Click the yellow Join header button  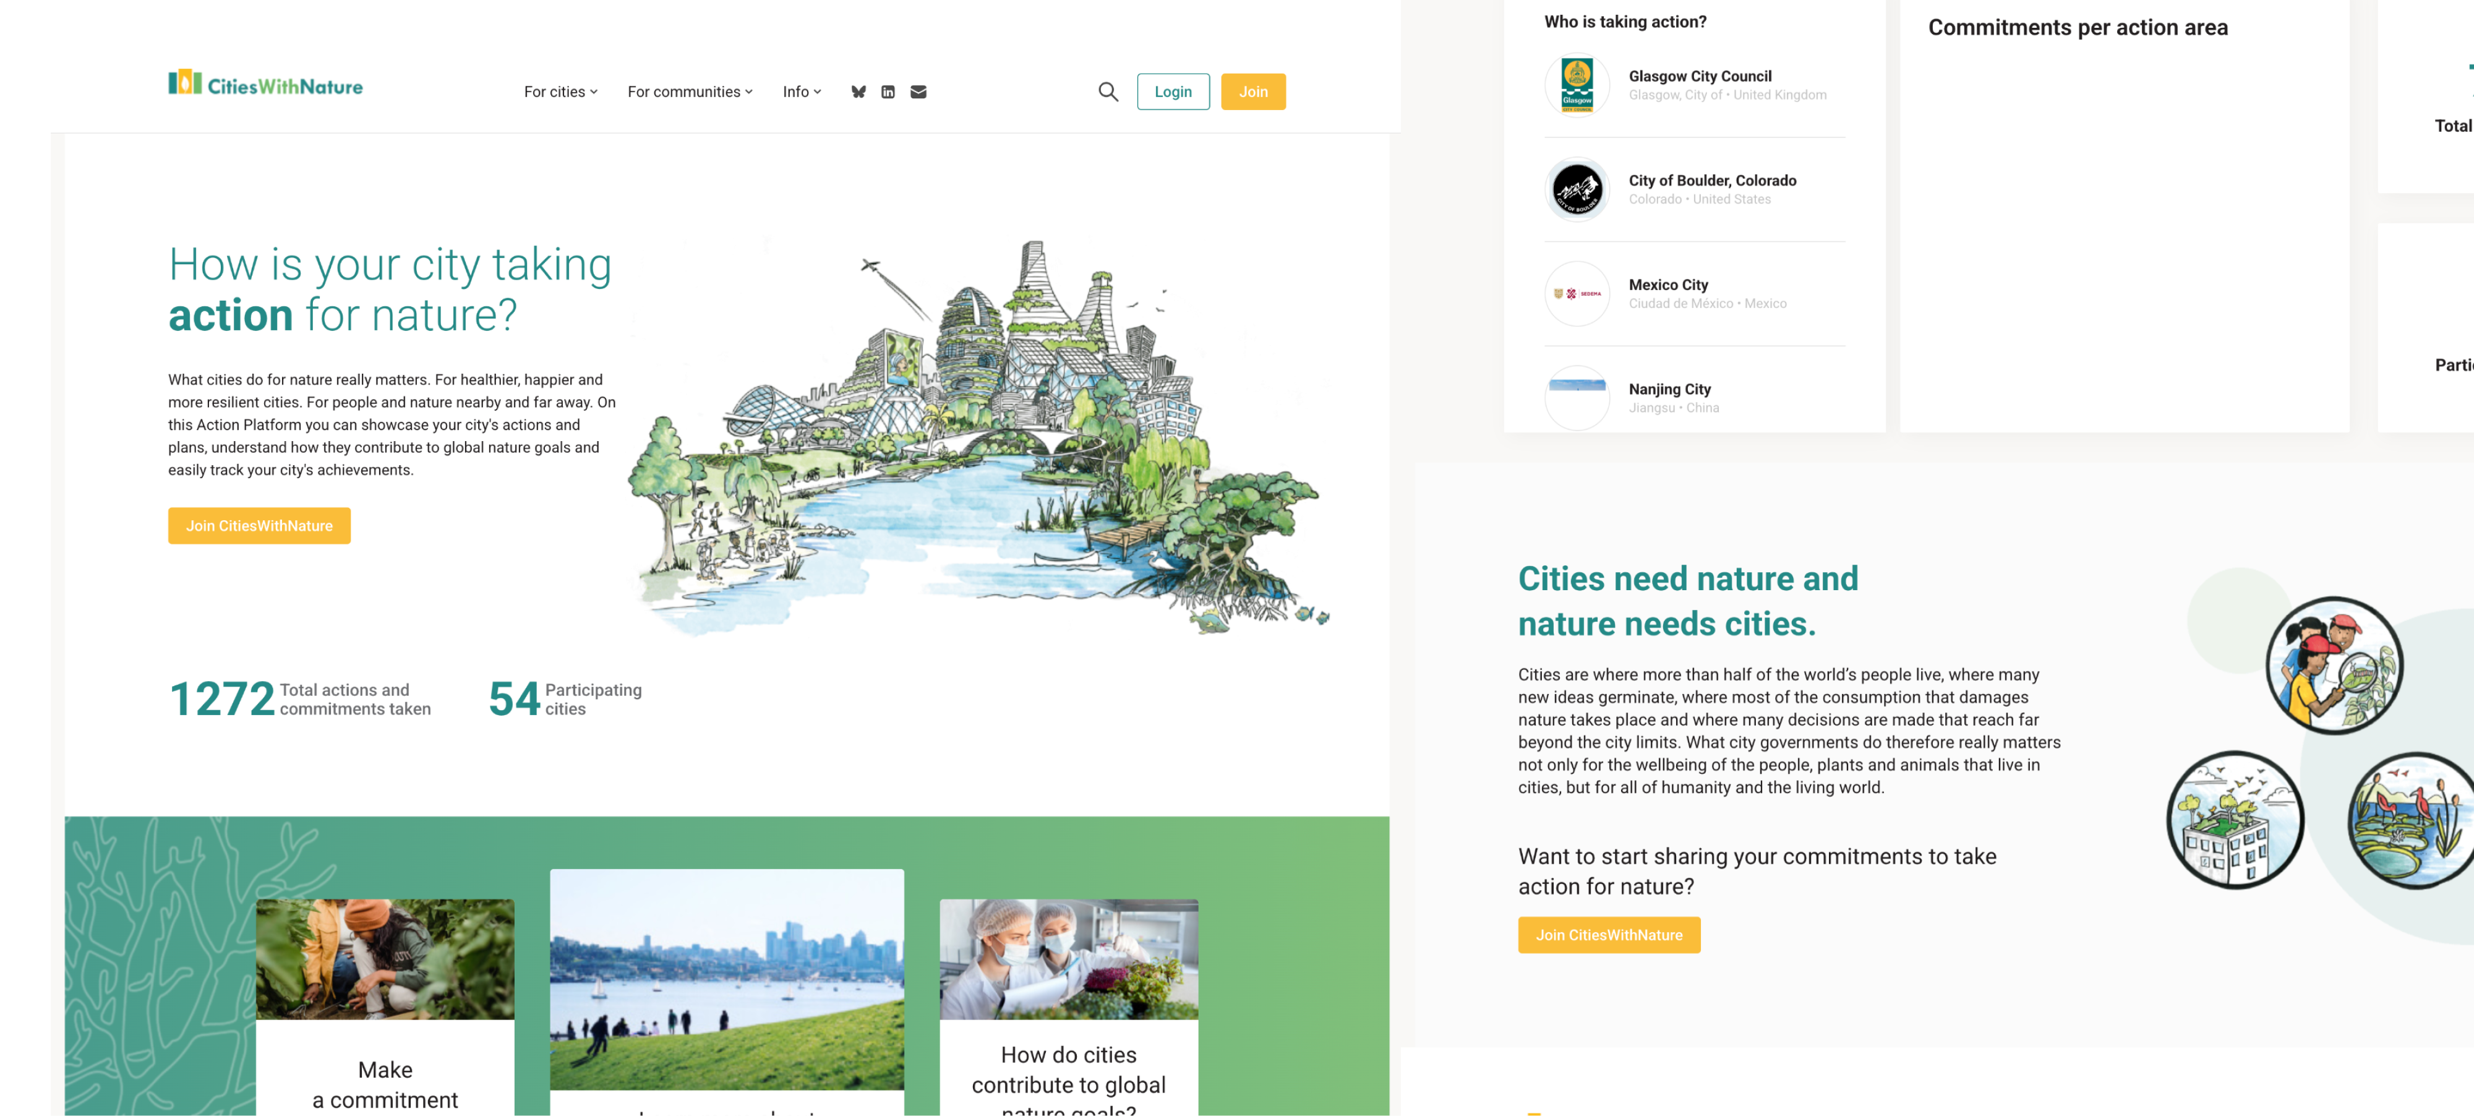coord(1252,92)
